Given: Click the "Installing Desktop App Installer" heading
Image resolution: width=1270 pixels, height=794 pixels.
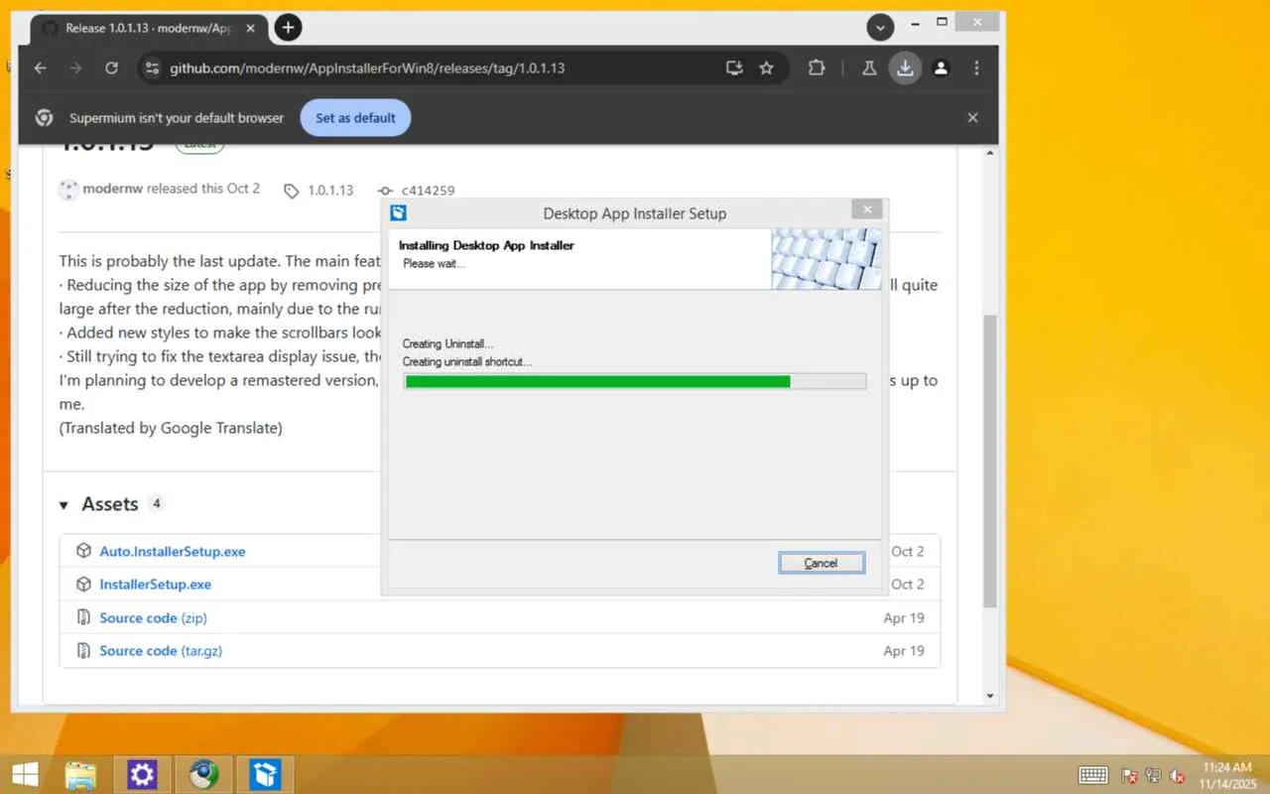Looking at the screenshot, I should coord(486,245).
